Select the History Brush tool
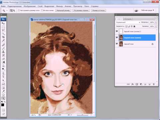The width and height of the screenshot is (160, 120). [x=3, y=55]
